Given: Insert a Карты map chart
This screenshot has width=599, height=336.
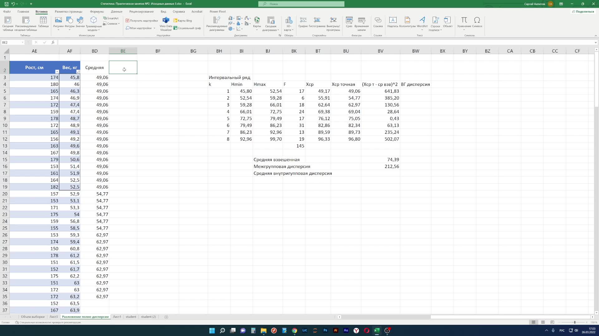Looking at the screenshot, I should [257, 23].
